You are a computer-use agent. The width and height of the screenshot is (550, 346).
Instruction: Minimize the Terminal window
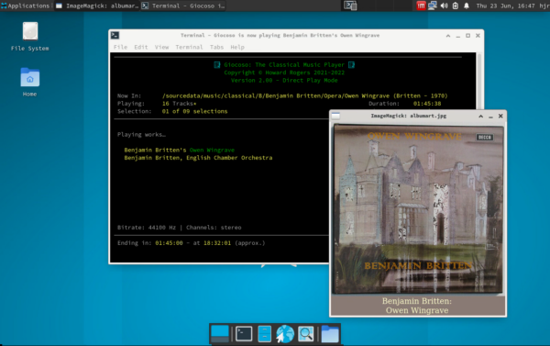click(x=457, y=36)
